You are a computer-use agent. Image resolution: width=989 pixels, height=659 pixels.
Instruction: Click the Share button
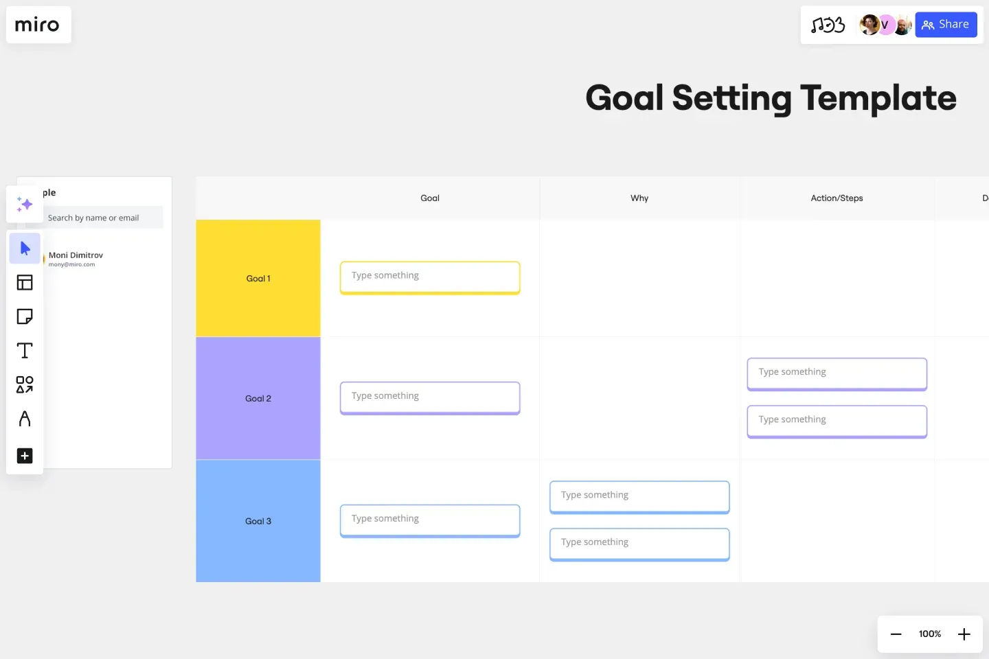click(x=946, y=25)
